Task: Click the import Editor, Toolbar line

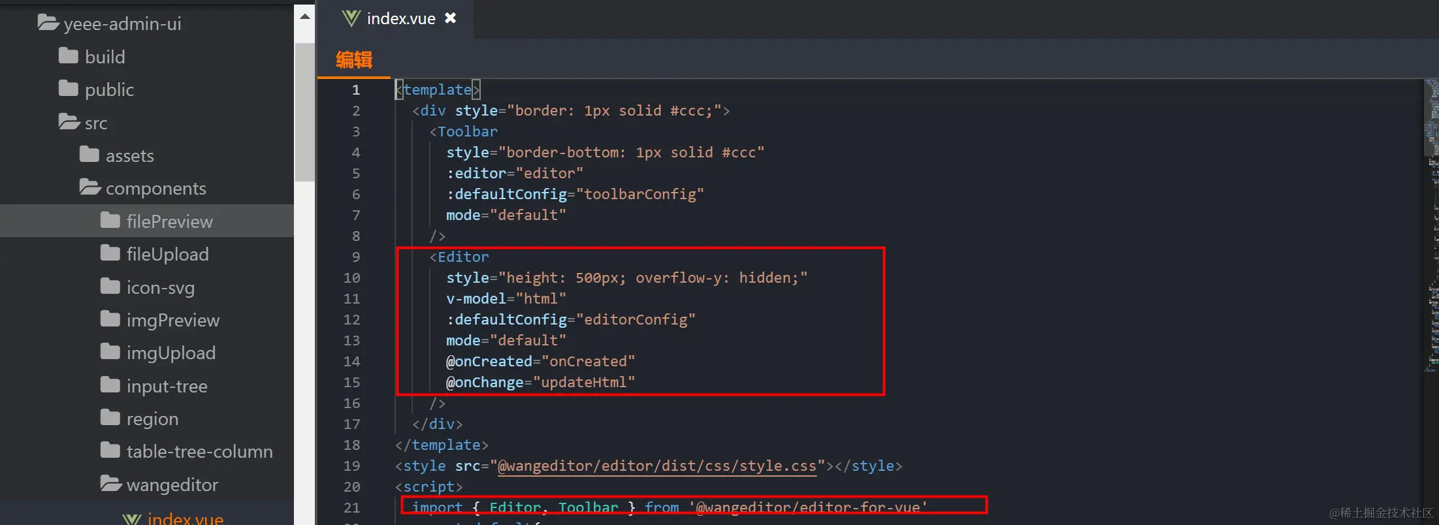Action: [x=670, y=507]
